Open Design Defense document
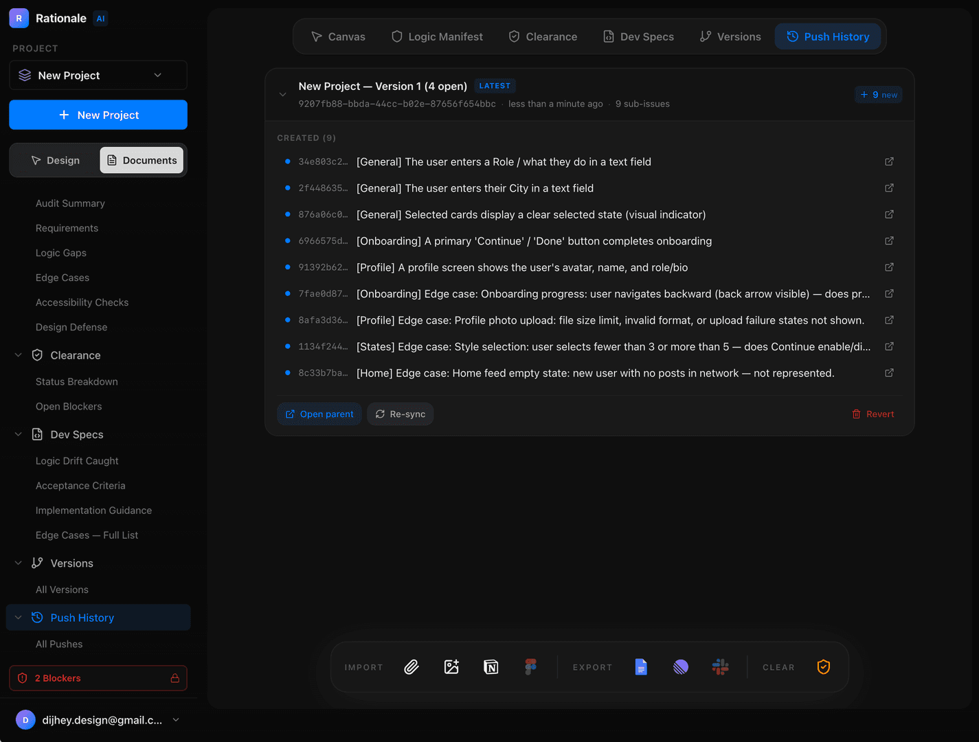 [x=71, y=327]
